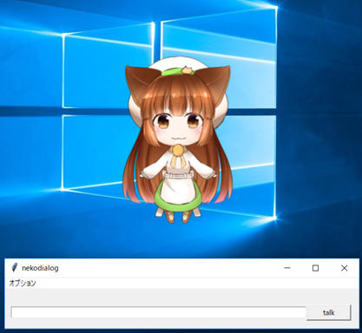Minimize the nekodialog window
The height and width of the screenshot is (333, 362).
[287, 268]
